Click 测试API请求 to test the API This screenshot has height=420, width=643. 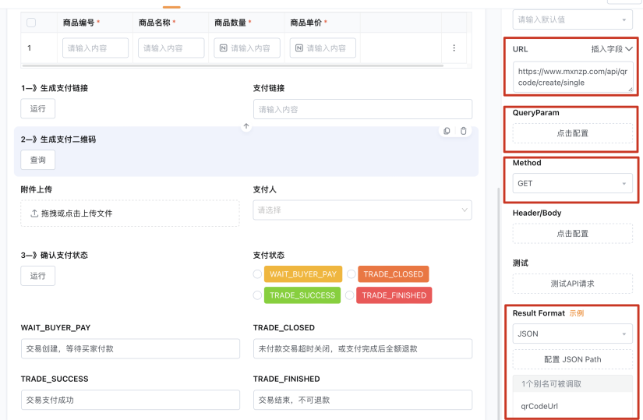pos(573,284)
